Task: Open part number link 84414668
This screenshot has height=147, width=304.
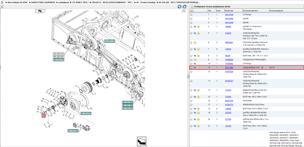Action: tap(229, 19)
